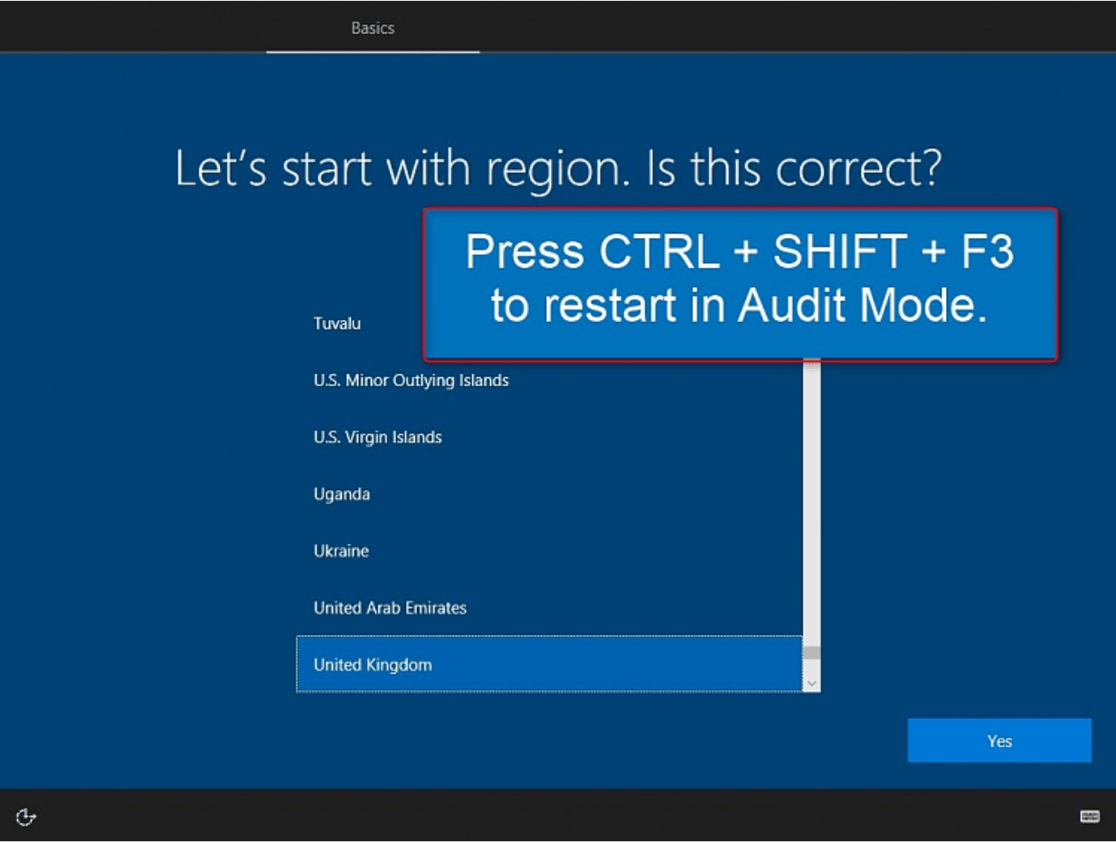
Task: Choose U.S. Minor Outlying Islands
Action: tap(411, 380)
